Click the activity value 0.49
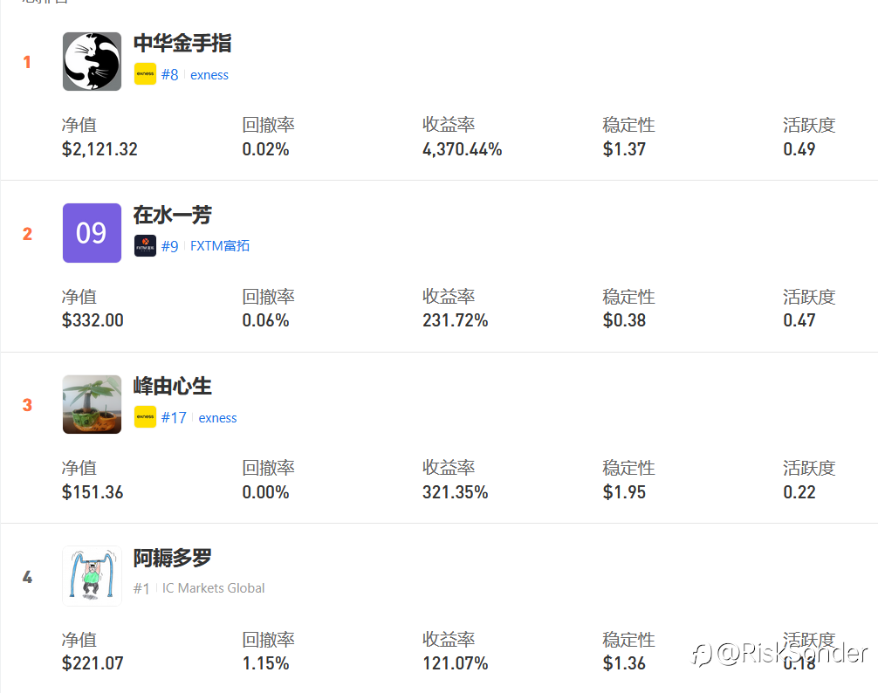The width and height of the screenshot is (878, 693). 799,149
